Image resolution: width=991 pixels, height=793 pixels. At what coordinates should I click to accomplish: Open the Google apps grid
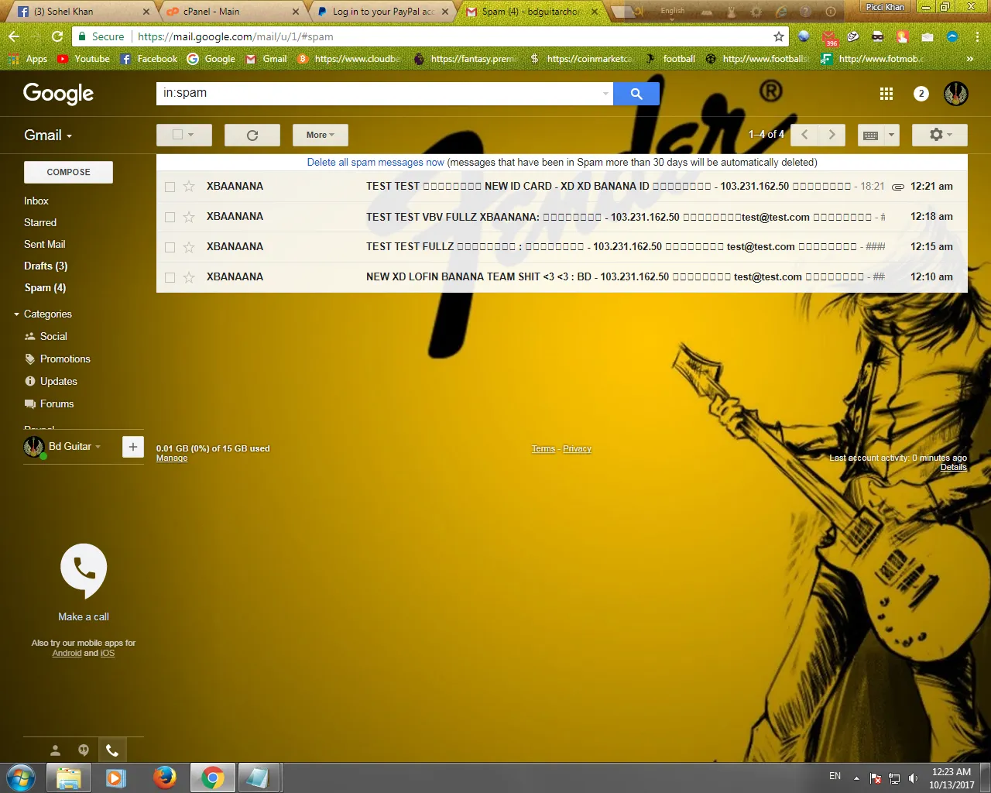click(886, 94)
